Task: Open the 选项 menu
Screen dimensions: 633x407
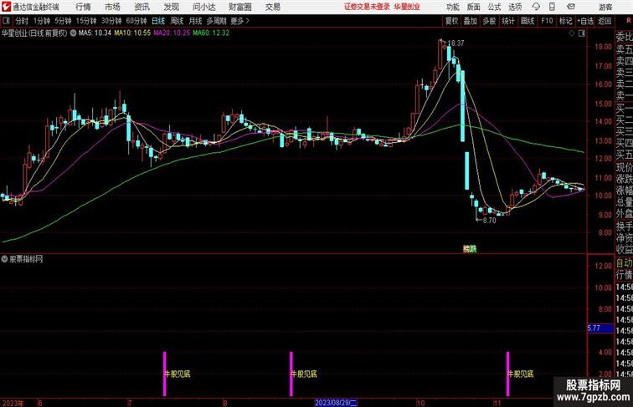Action: click(x=515, y=7)
